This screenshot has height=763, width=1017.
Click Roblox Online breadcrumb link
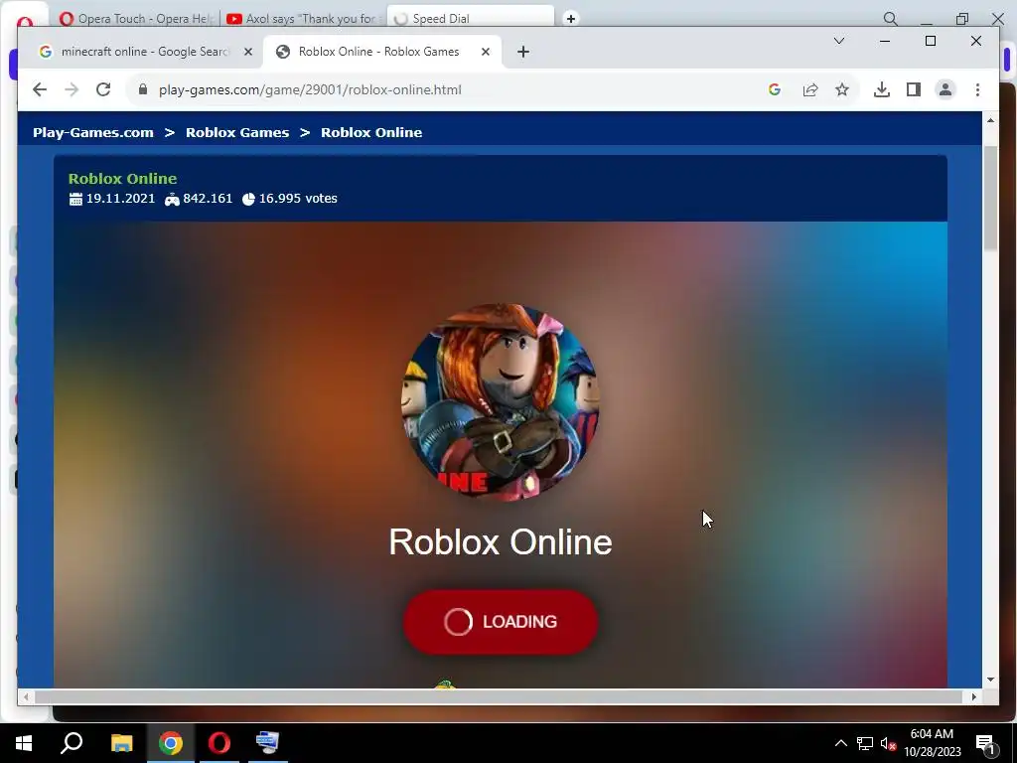pyautogui.click(x=371, y=132)
